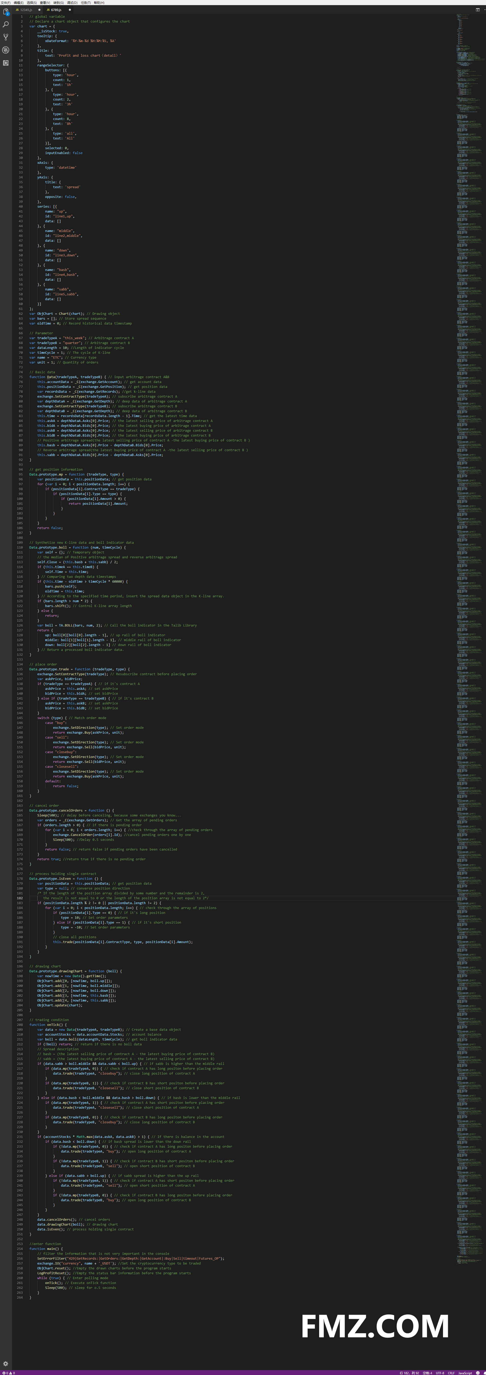486x1375 pixels.
Task: Open the 查看(V) menu
Action: (45, 3)
